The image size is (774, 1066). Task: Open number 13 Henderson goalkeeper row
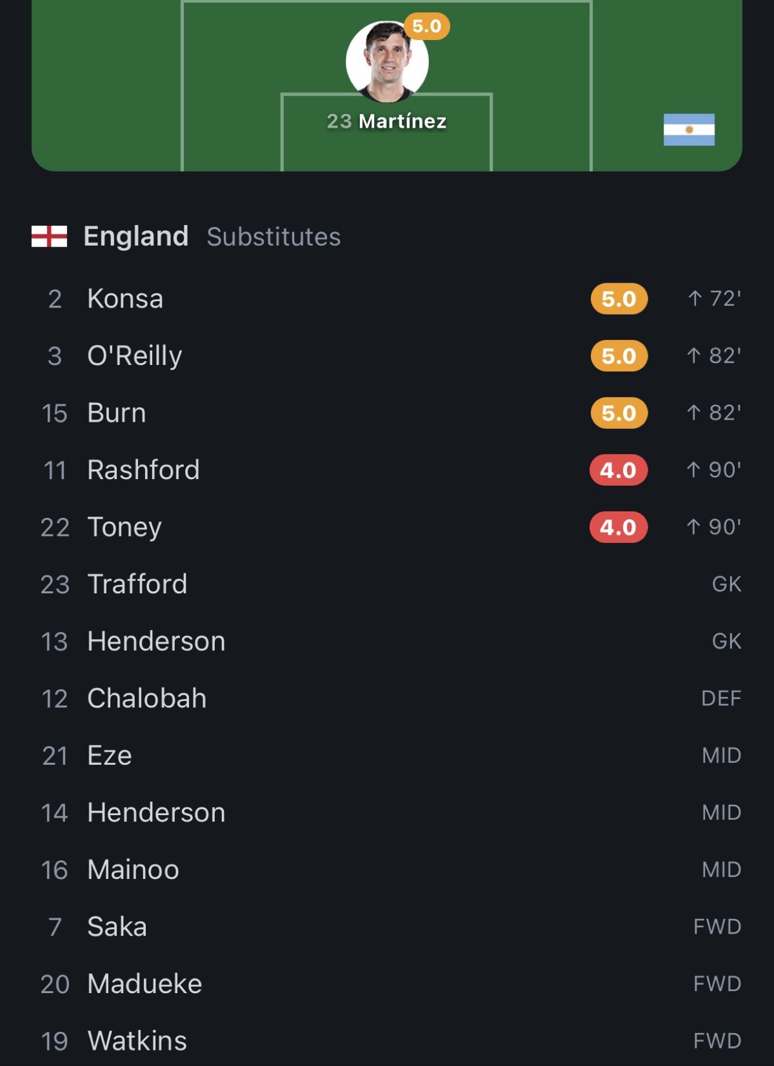pyautogui.click(x=387, y=641)
